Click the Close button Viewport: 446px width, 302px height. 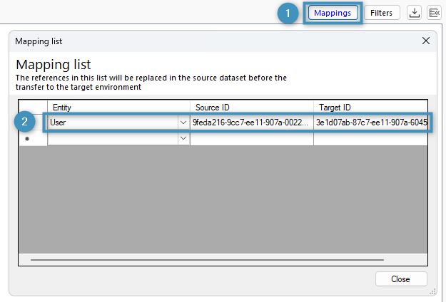click(401, 279)
